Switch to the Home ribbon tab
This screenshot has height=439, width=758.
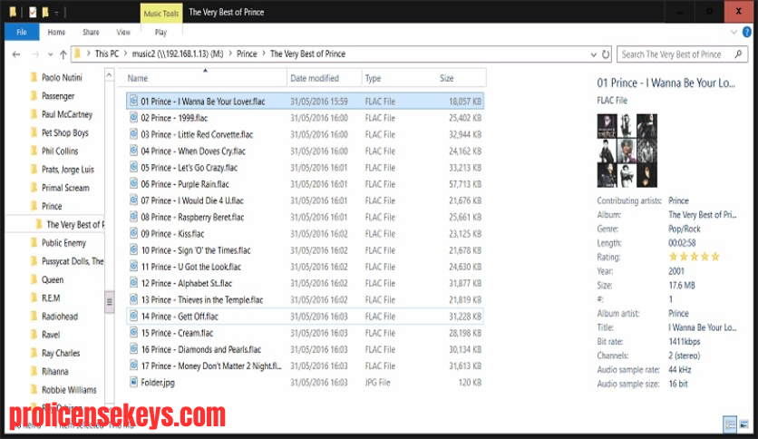tap(56, 33)
